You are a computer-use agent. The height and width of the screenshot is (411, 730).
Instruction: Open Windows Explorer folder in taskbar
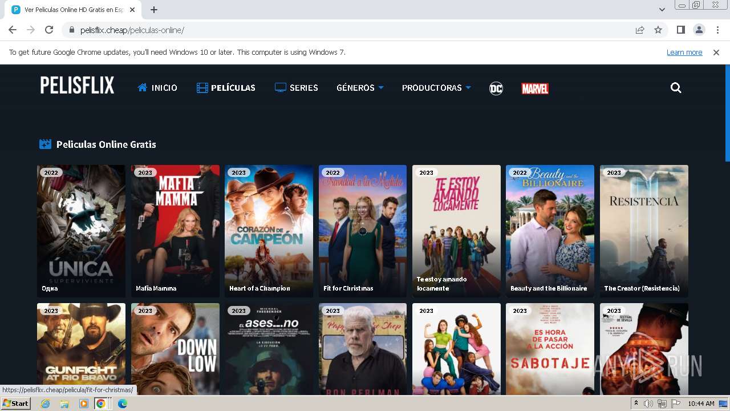[64, 404]
